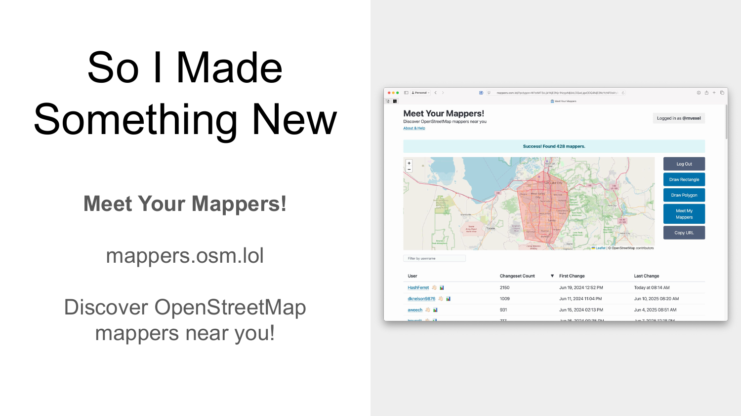
Task: Open the About & Help link
Action: pos(414,128)
